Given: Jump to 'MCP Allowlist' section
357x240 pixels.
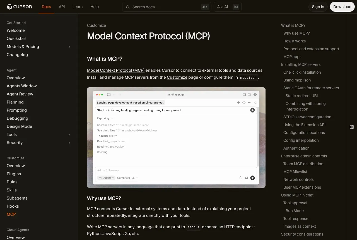Looking at the screenshot, I should pos(295,172).
